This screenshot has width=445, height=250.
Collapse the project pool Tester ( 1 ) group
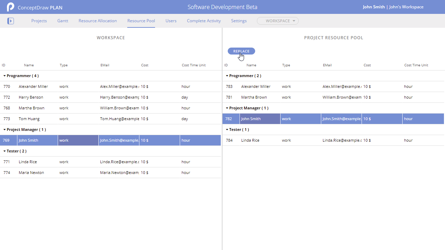click(x=227, y=130)
